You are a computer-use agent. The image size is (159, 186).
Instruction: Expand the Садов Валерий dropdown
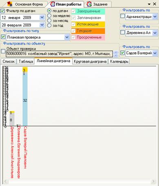point(155,53)
